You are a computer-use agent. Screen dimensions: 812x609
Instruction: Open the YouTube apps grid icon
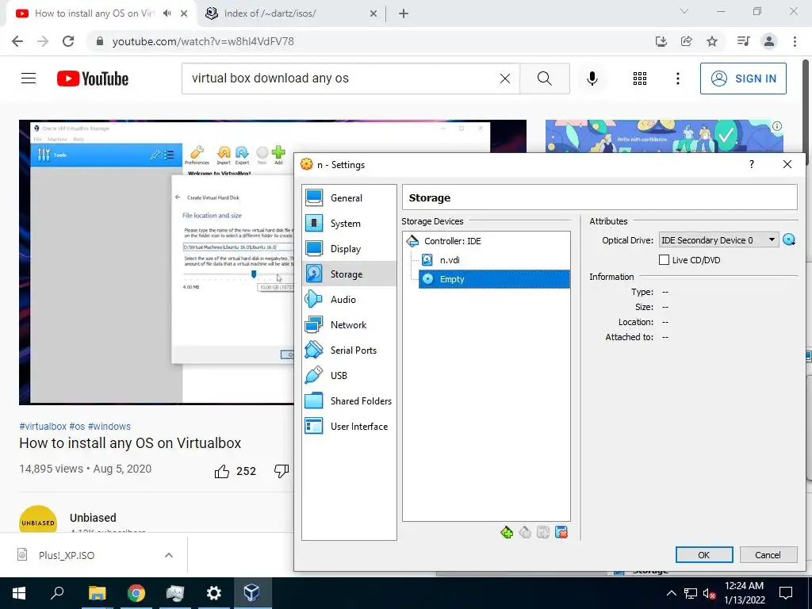(x=640, y=79)
